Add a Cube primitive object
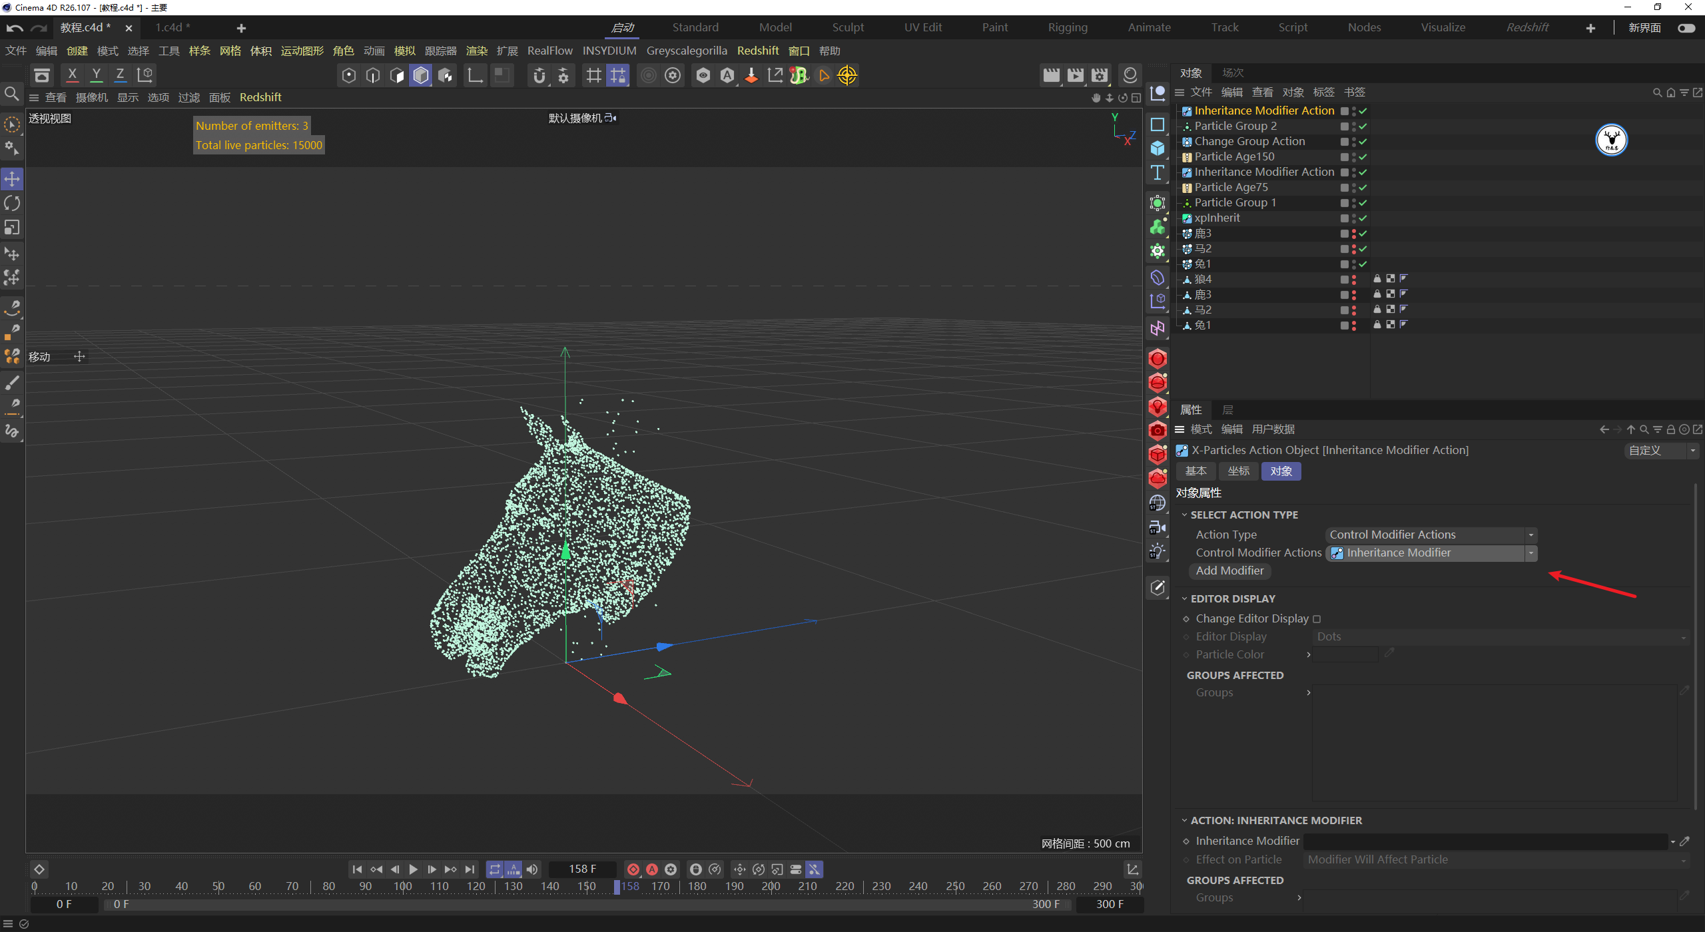The height and width of the screenshot is (932, 1705). 1158,148
